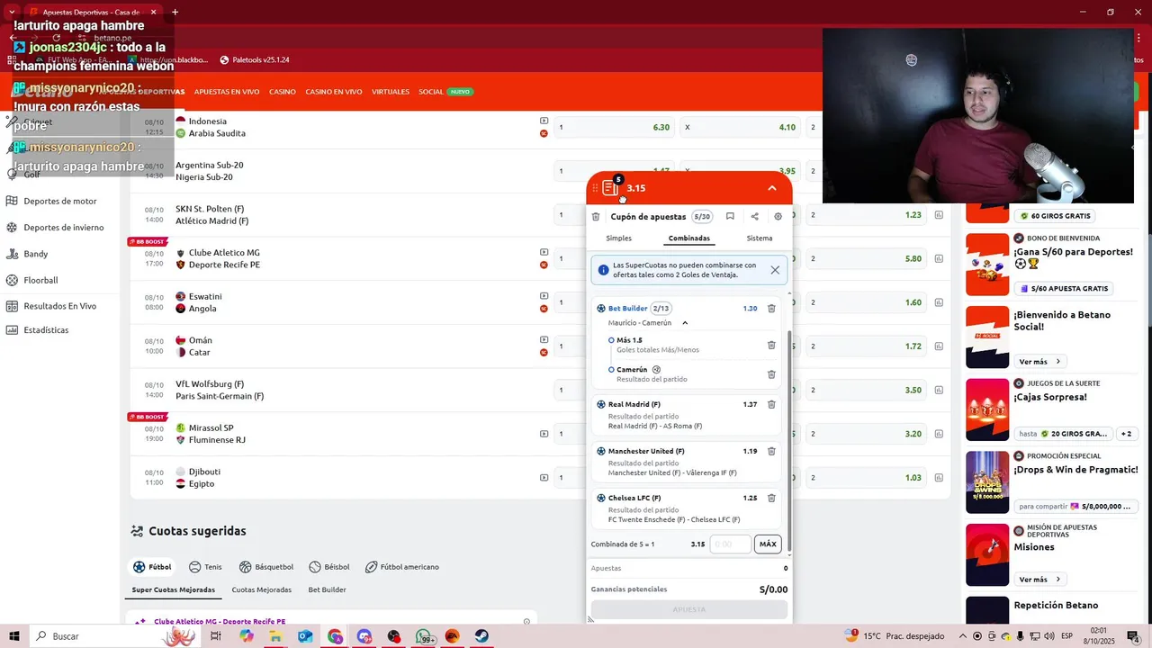Claim S/60 Apuesta Gratis offer
This screenshot has height=648, width=1152.
(x=1064, y=289)
